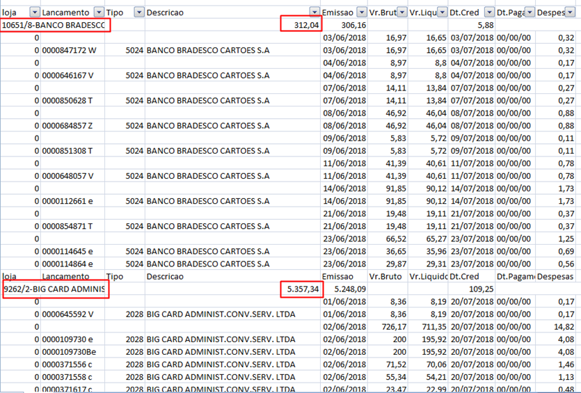Select the second Descricao header cell
581x393 pixels.
(x=232, y=277)
